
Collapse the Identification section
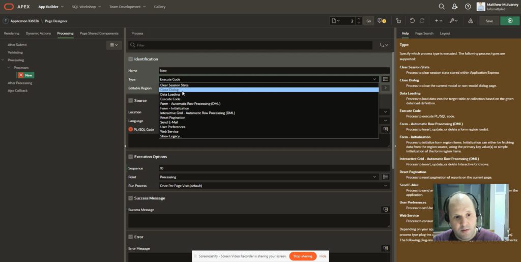(x=131, y=59)
